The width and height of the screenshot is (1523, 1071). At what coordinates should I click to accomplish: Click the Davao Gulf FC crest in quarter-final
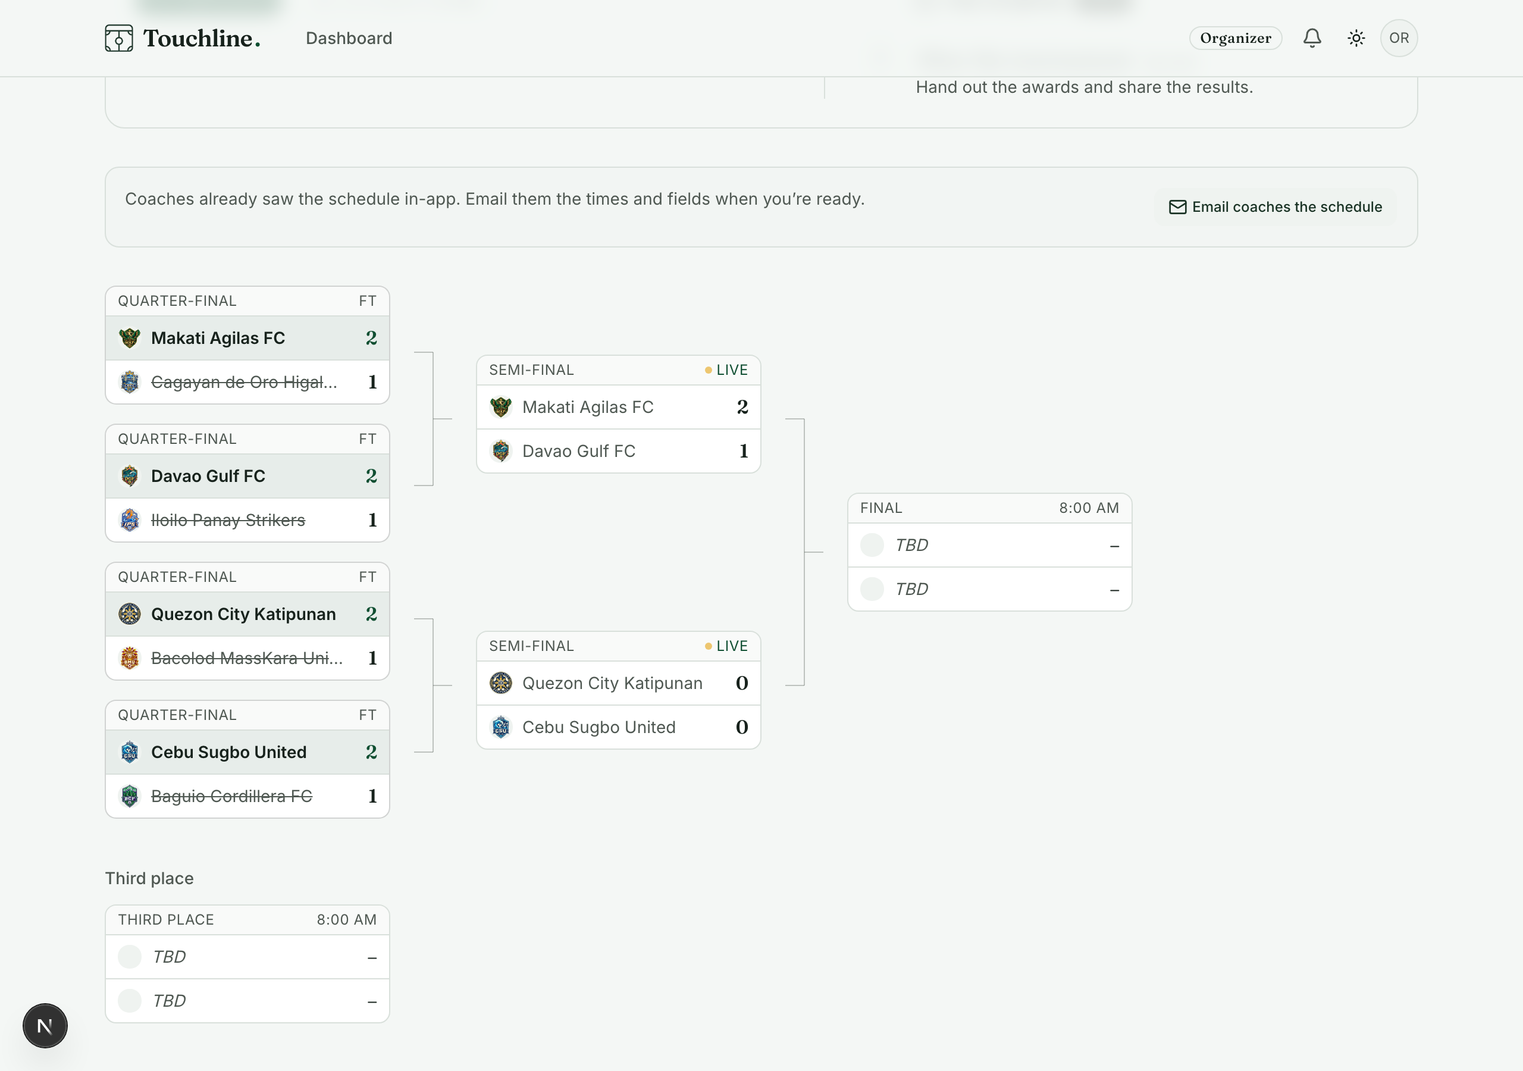(129, 476)
